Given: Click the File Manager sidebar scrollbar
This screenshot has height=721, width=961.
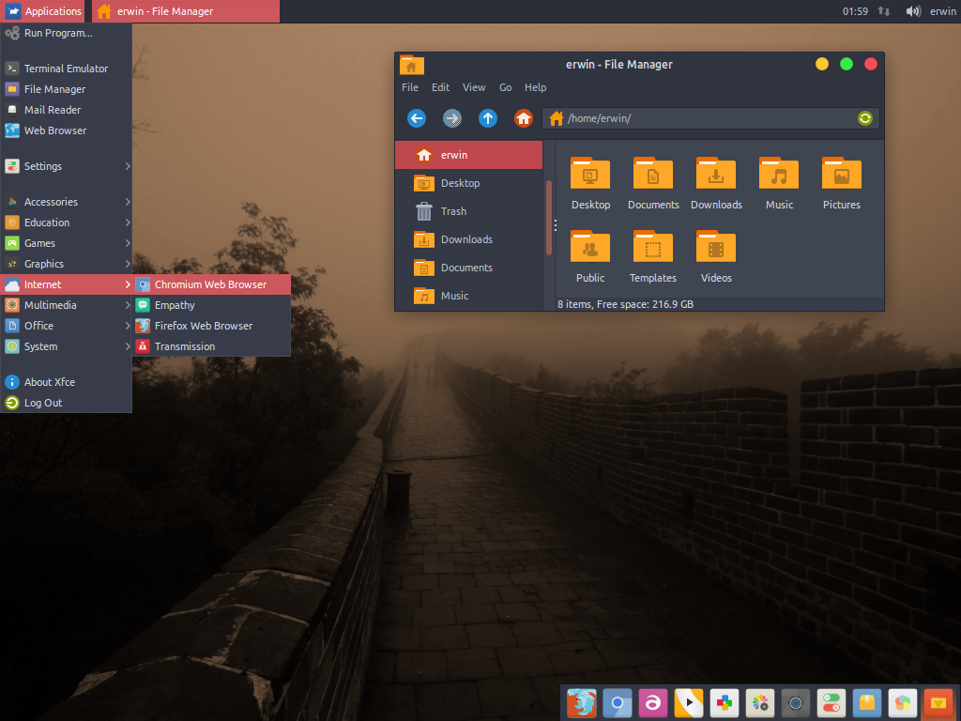Looking at the screenshot, I should pyautogui.click(x=548, y=218).
